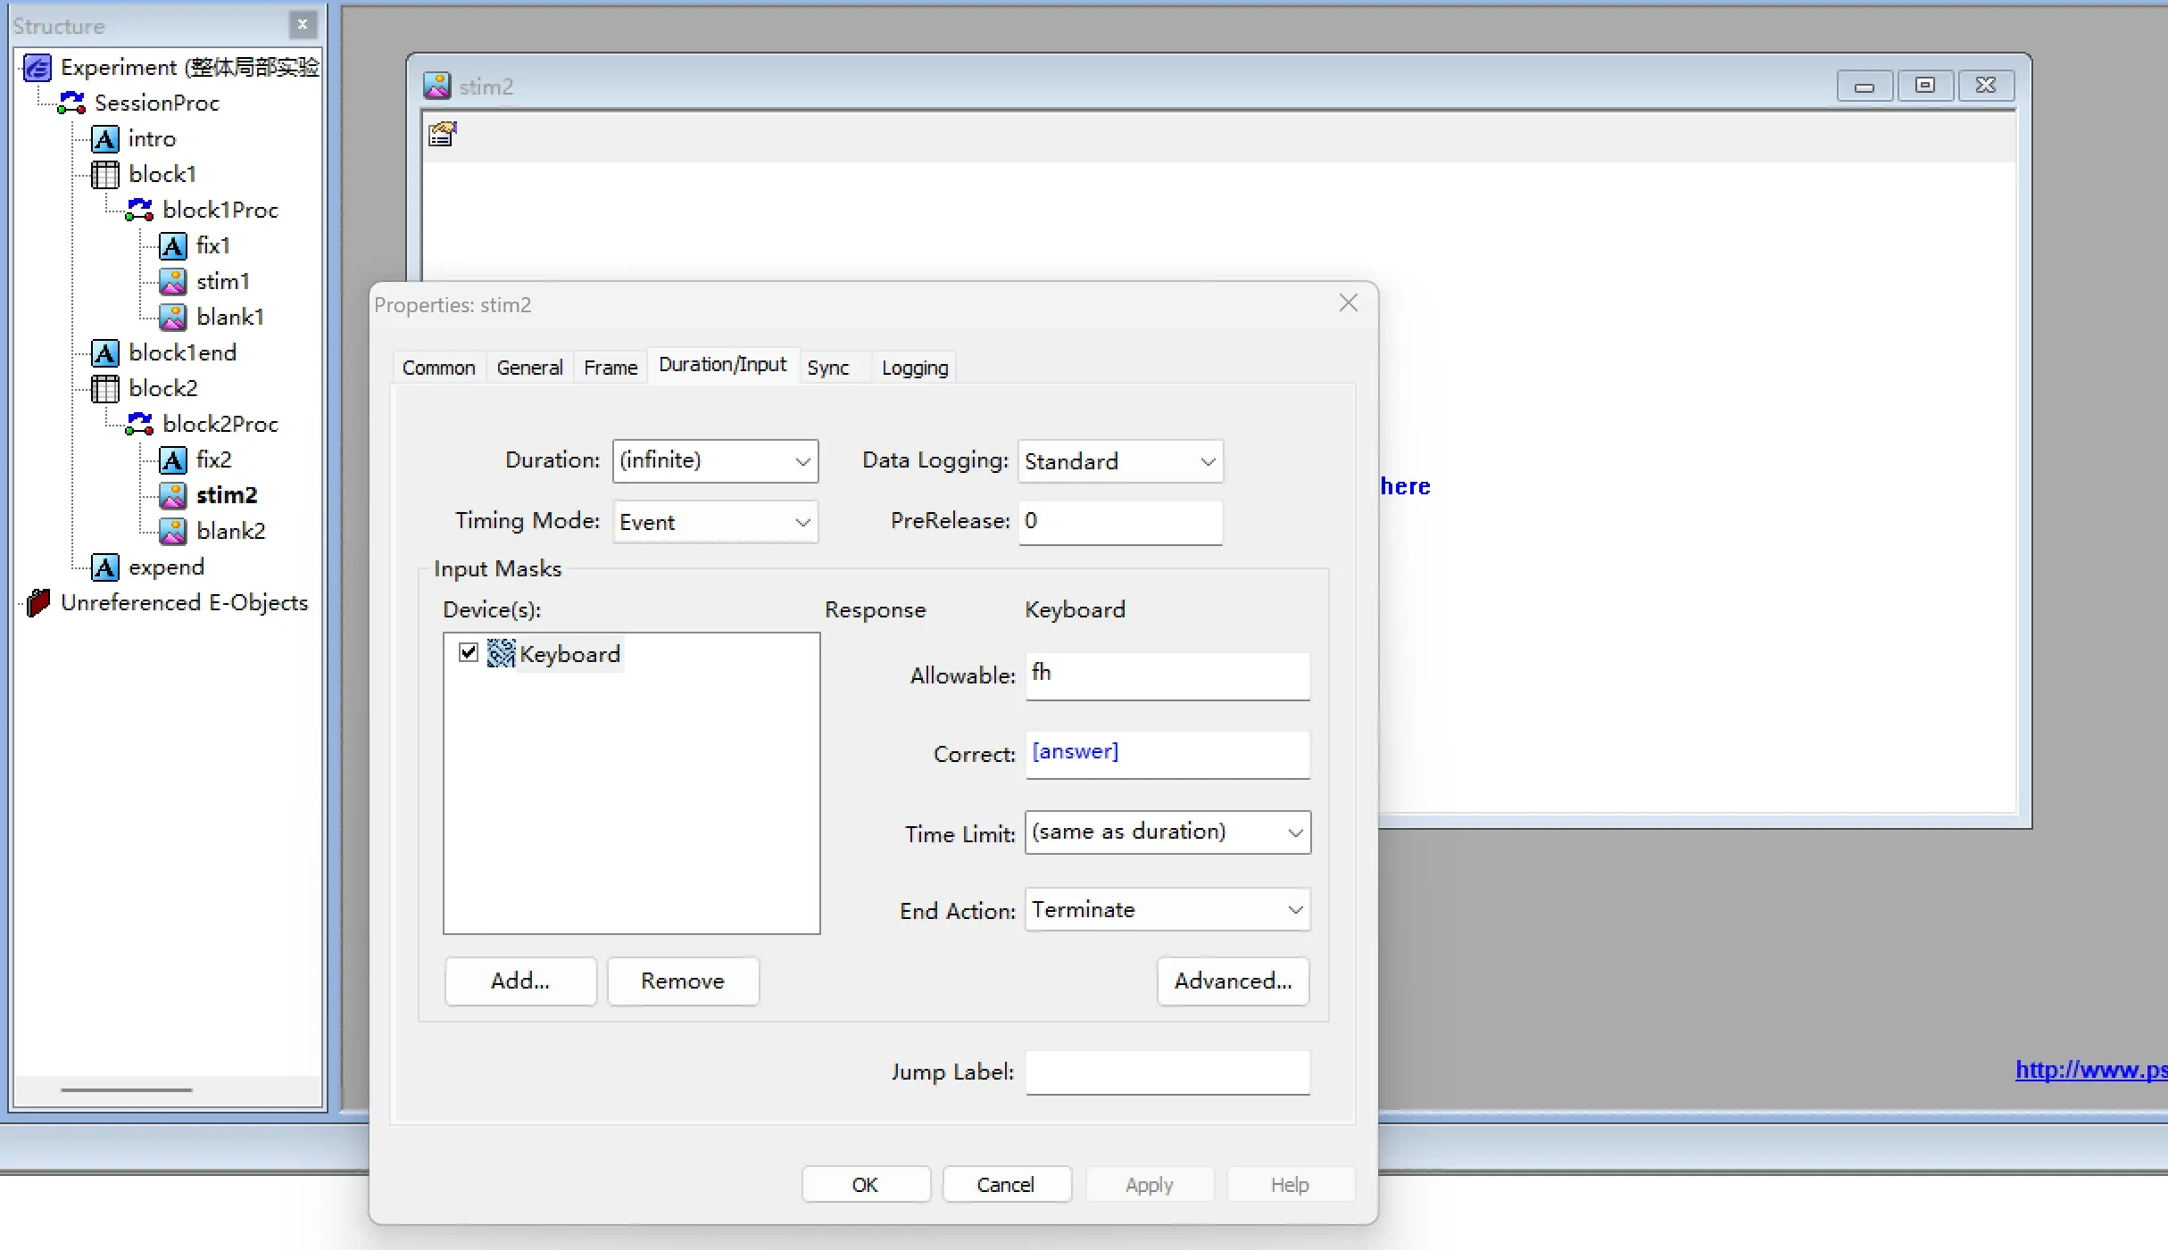Select the block2 list icon
Viewport: 2168px width, 1250px height.
click(x=105, y=389)
